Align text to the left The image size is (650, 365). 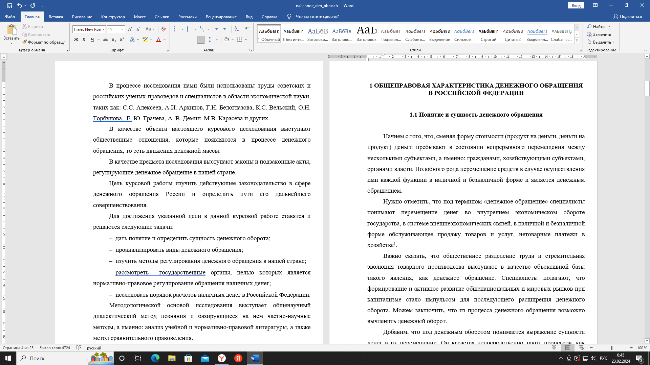tap(176, 40)
